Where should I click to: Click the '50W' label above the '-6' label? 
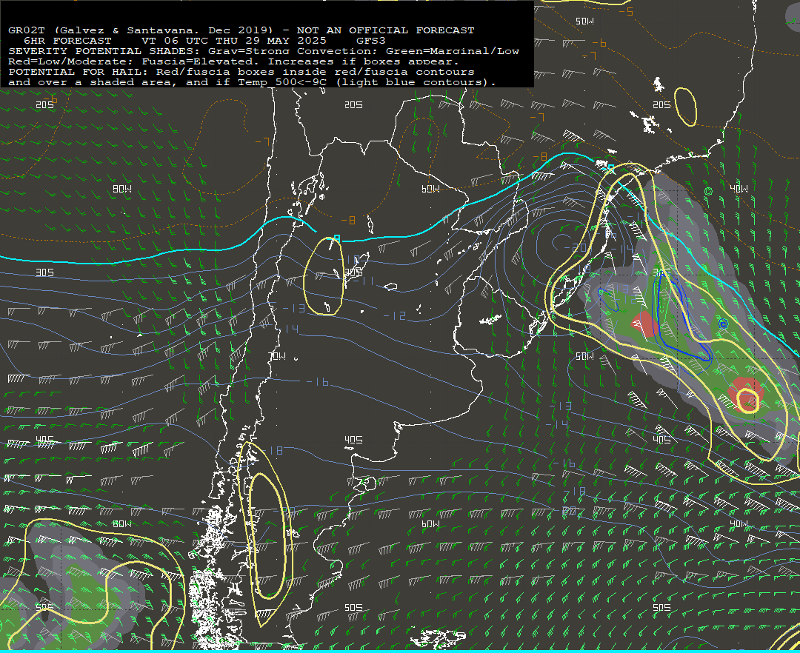(584, 21)
